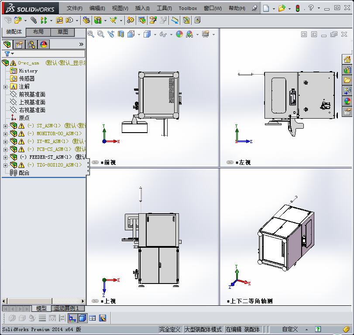354x335 pixels.
Task: Toggle the axes-style icon in bottom toolbar
Action: click(72, 318)
